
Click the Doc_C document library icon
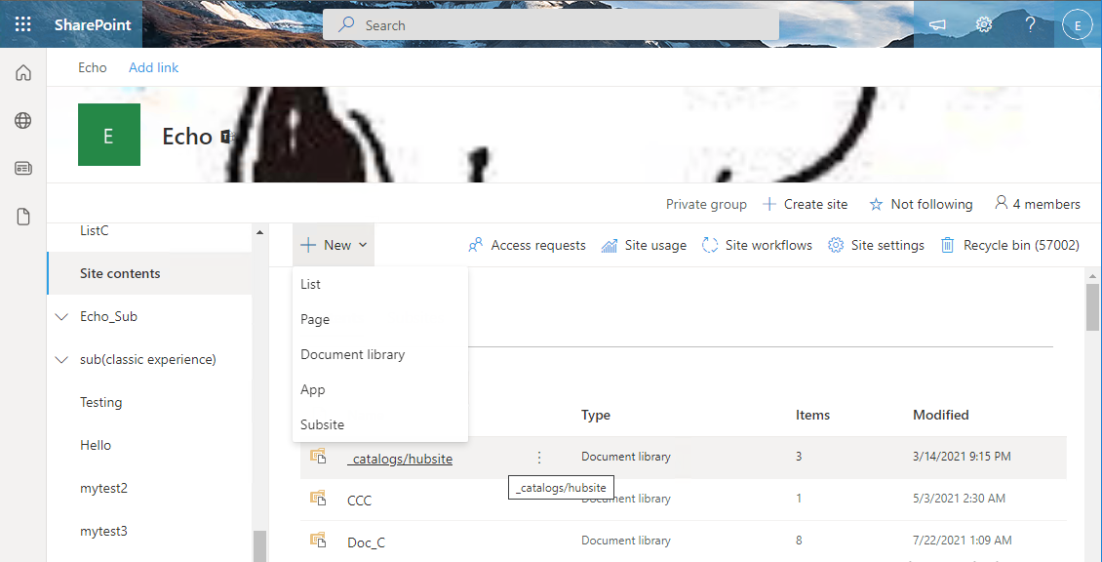(318, 541)
